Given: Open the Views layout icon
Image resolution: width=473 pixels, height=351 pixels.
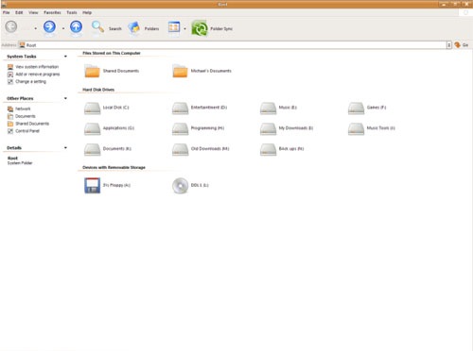Looking at the screenshot, I should coord(174,27).
